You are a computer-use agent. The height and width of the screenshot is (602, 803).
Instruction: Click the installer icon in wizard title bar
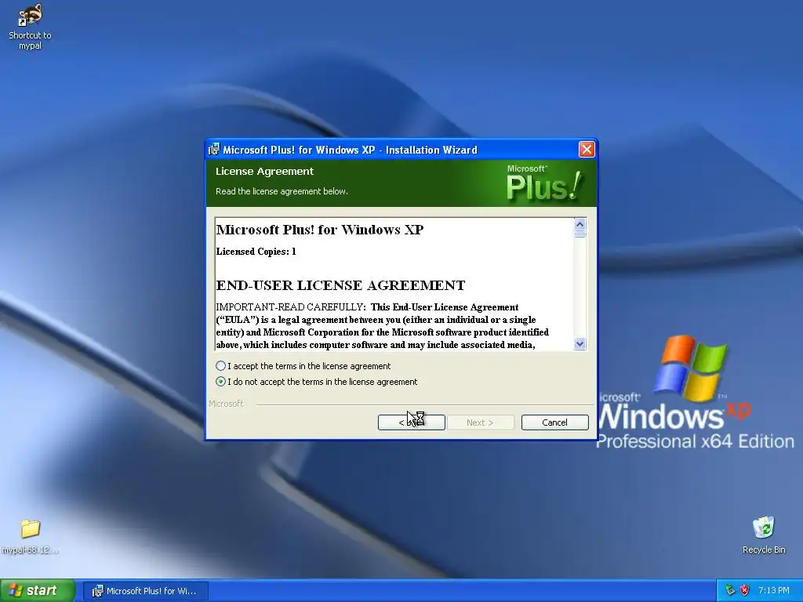pyautogui.click(x=214, y=150)
